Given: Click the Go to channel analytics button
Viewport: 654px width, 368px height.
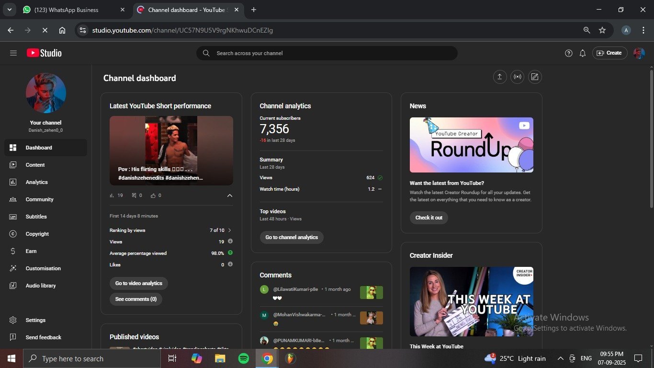Looking at the screenshot, I should [292, 237].
